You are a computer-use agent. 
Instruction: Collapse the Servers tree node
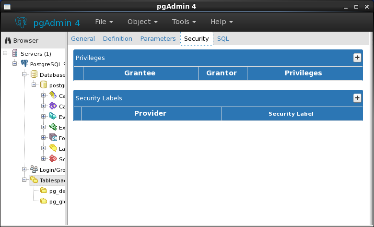tap(5, 53)
